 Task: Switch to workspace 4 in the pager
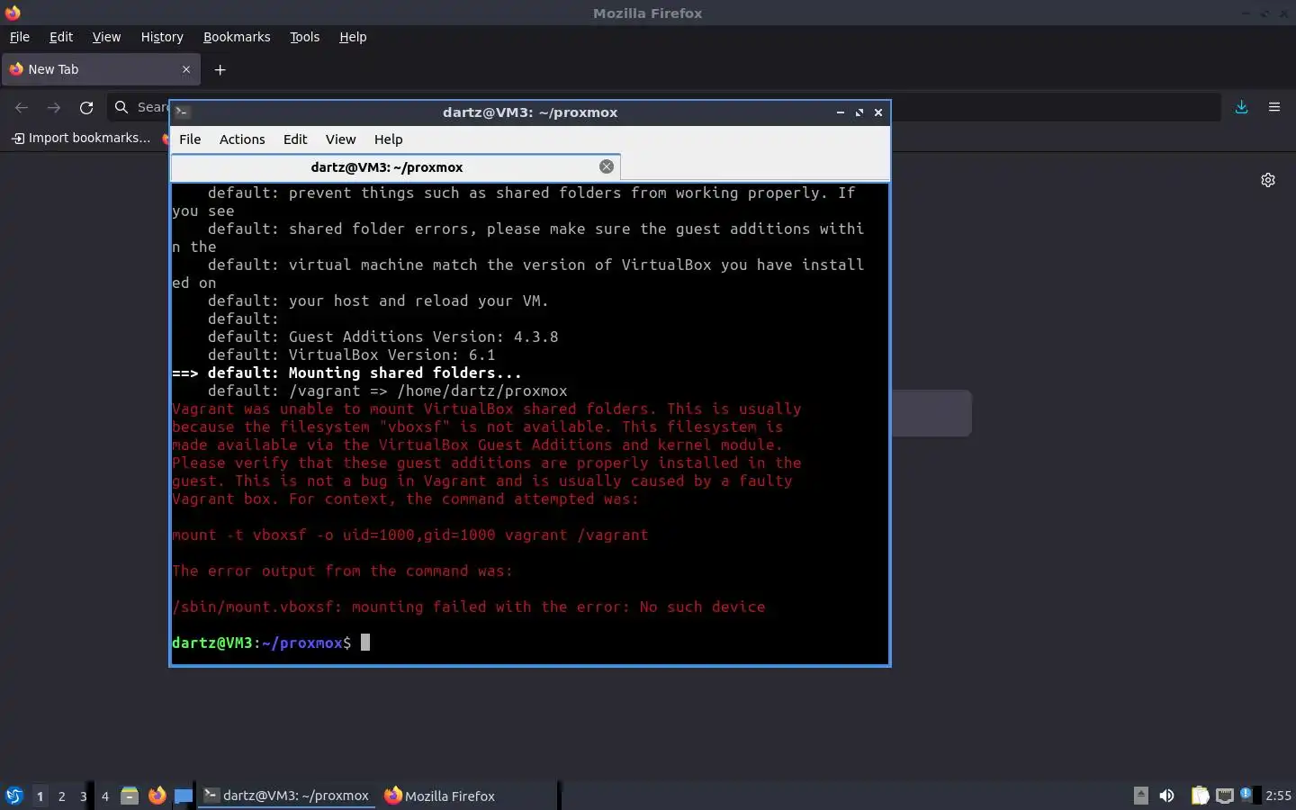(x=104, y=796)
